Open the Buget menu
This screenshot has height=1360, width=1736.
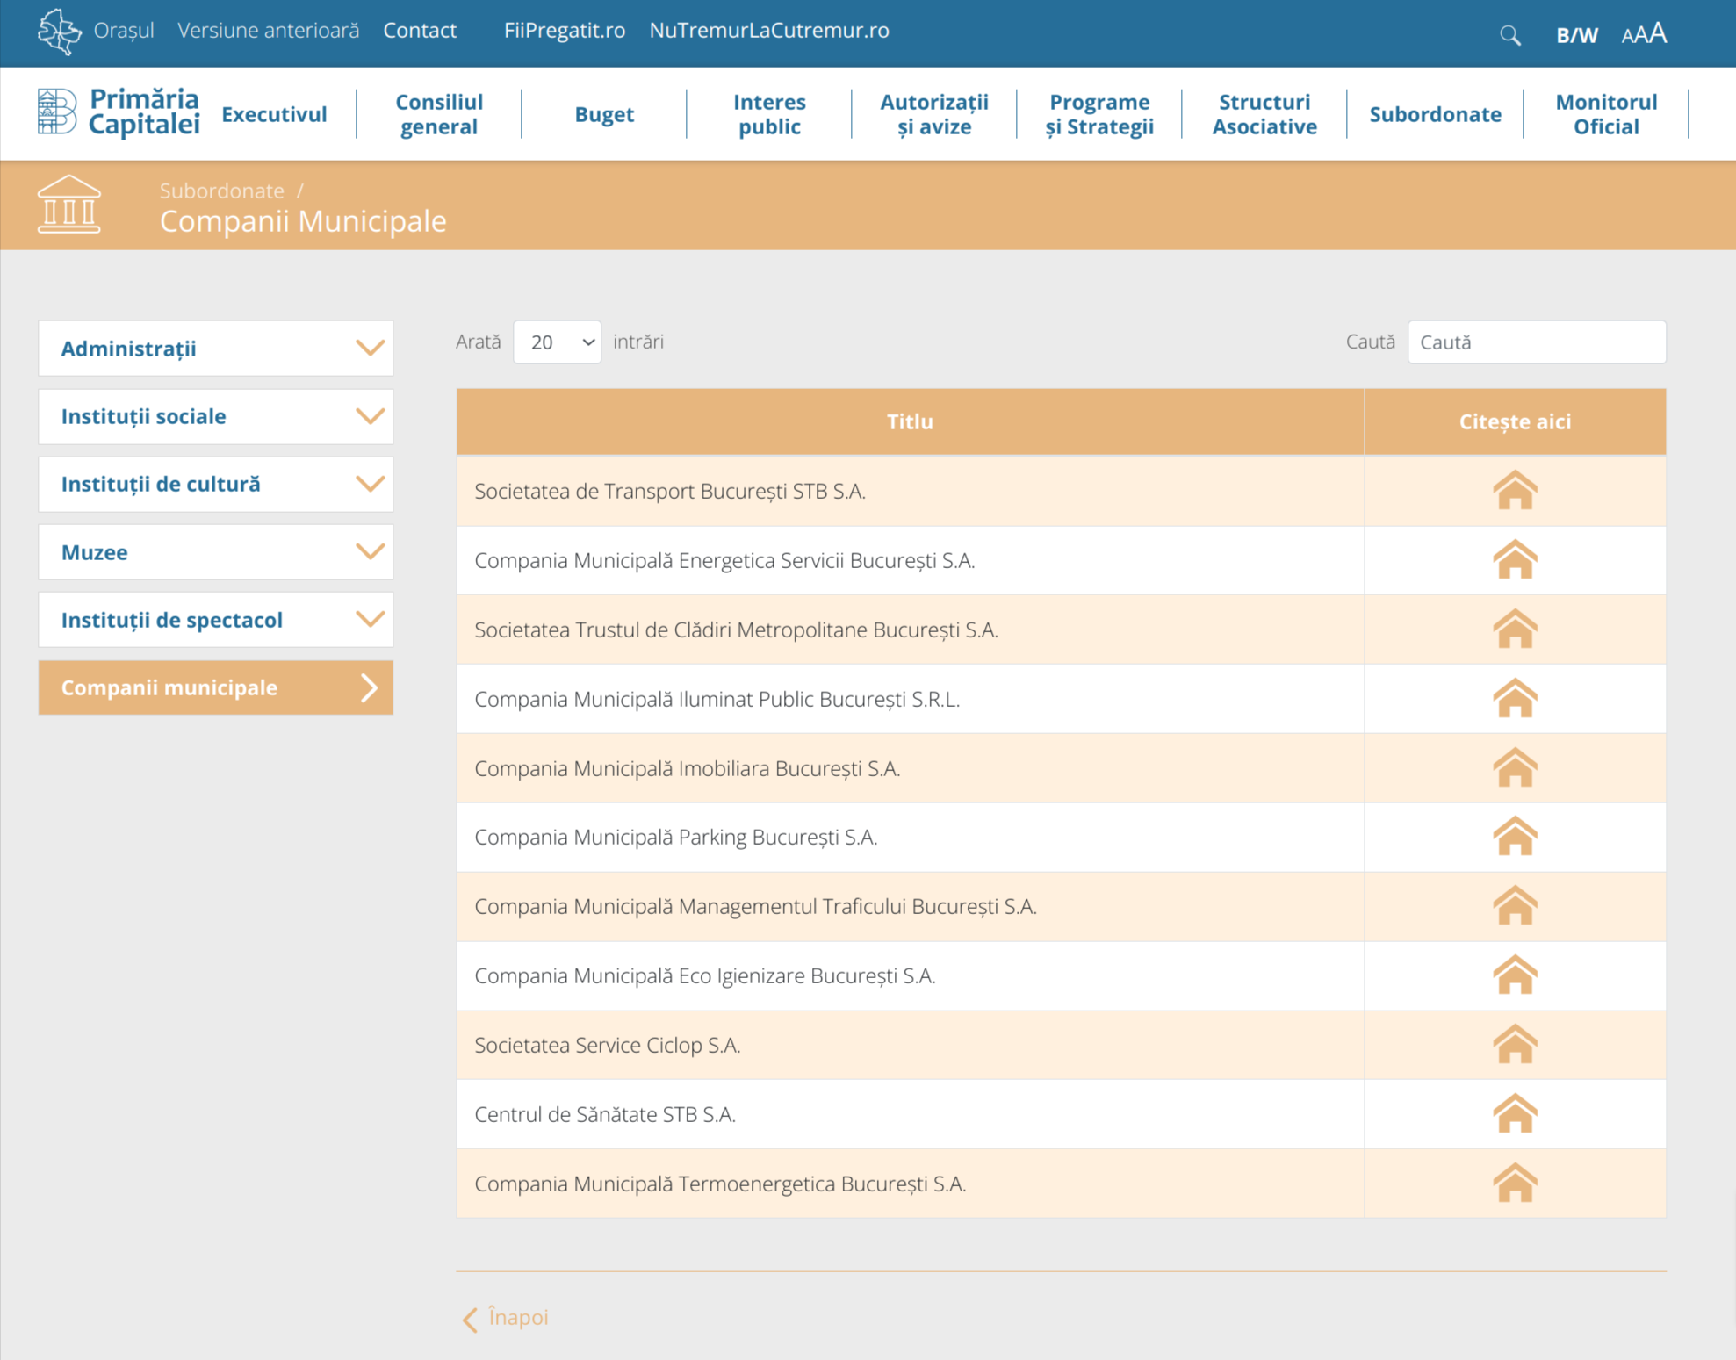point(603,114)
